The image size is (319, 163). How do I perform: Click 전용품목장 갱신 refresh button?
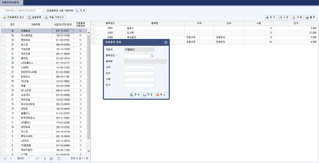click(x=14, y=18)
